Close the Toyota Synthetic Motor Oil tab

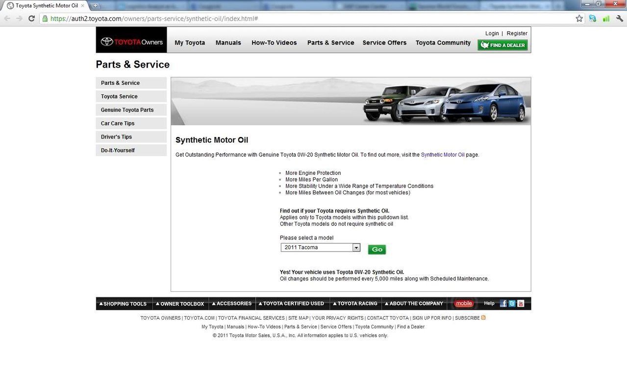point(82,5)
